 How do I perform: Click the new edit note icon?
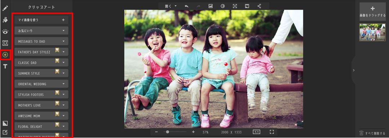[5, 132]
